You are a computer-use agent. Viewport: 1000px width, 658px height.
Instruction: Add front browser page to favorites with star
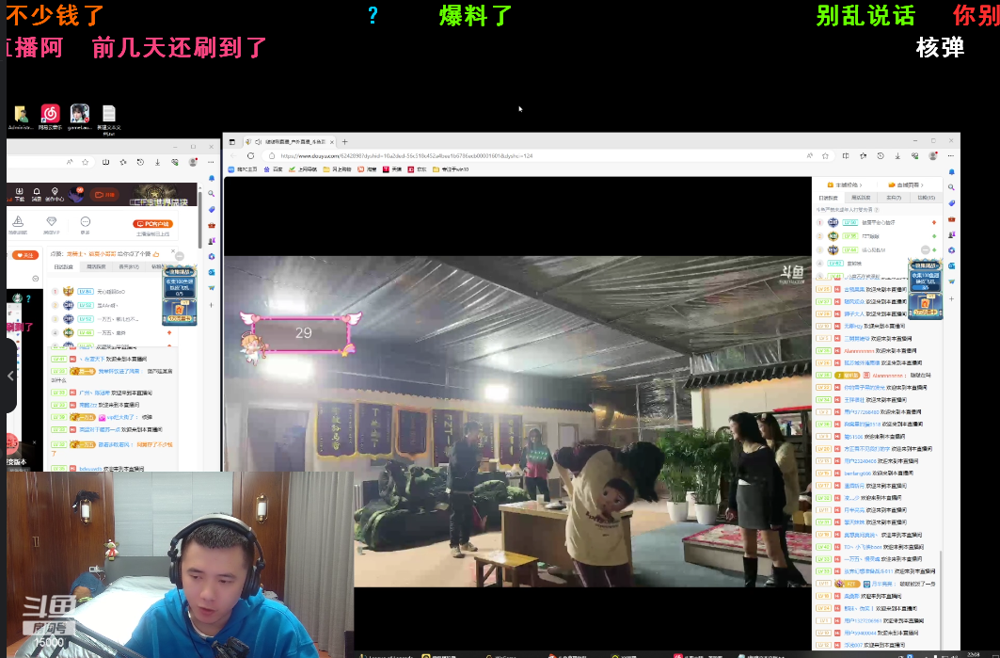(826, 155)
